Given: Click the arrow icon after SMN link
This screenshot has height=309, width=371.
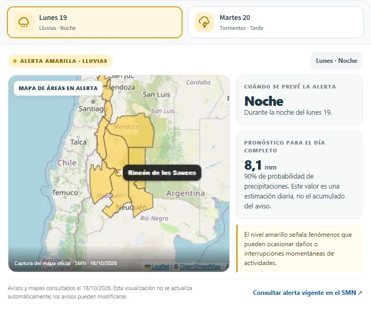Looking at the screenshot, I should 360,293.
